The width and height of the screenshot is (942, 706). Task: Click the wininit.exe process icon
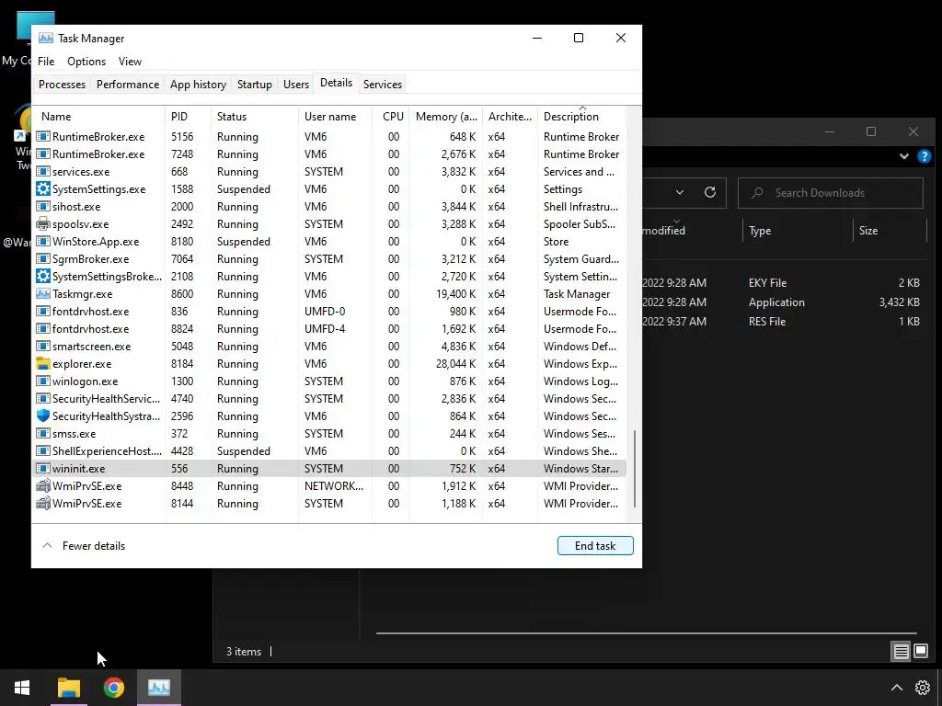(x=42, y=468)
